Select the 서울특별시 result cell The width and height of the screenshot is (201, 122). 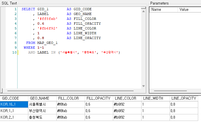[x=42, y=104]
